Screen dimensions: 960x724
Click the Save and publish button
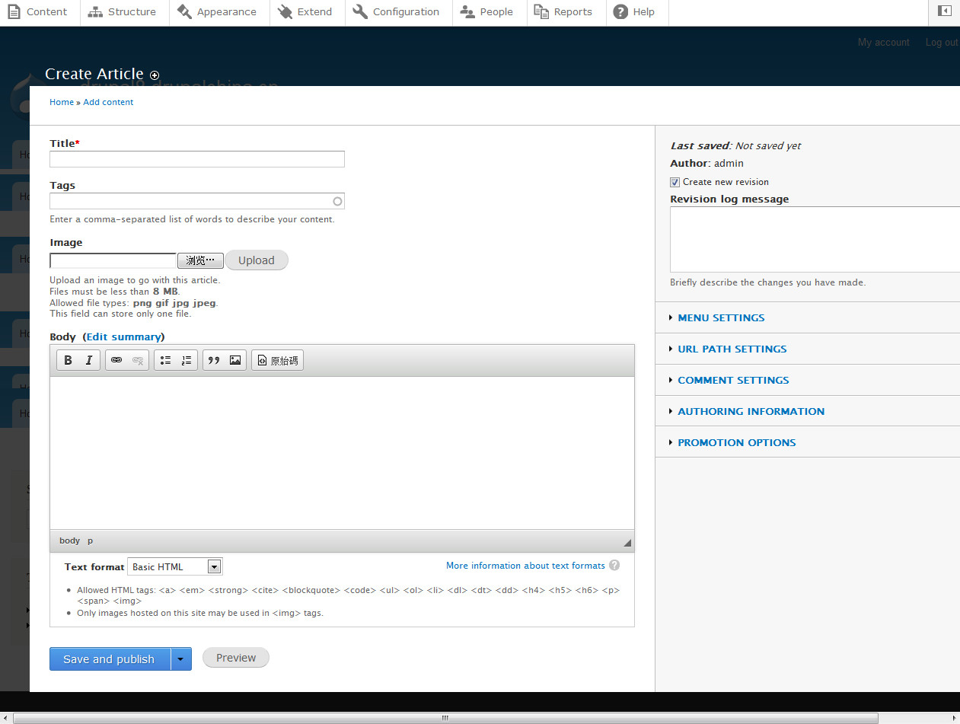point(109,658)
